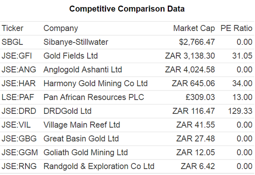The width and height of the screenshot is (255, 175).
Task: Select the JSE:ANG ticker
Action: tap(19, 70)
